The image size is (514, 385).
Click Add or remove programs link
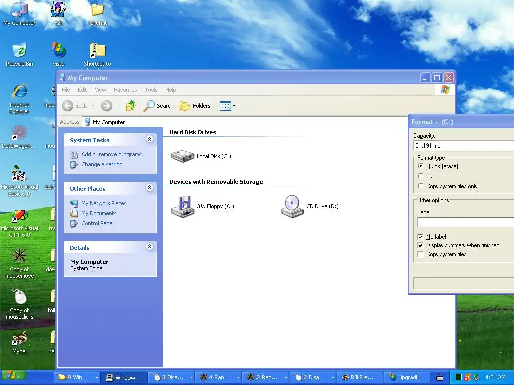click(111, 154)
